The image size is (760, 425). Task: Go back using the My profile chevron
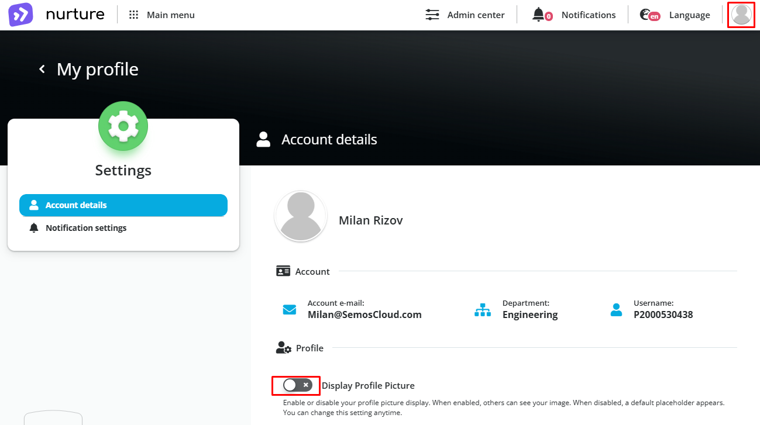pos(42,69)
